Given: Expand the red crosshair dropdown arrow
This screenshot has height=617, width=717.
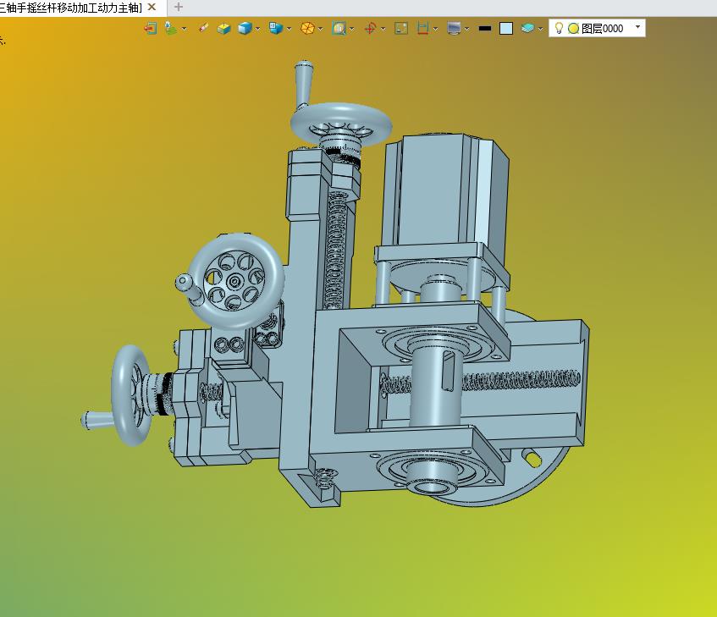Looking at the screenshot, I should (x=383, y=29).
